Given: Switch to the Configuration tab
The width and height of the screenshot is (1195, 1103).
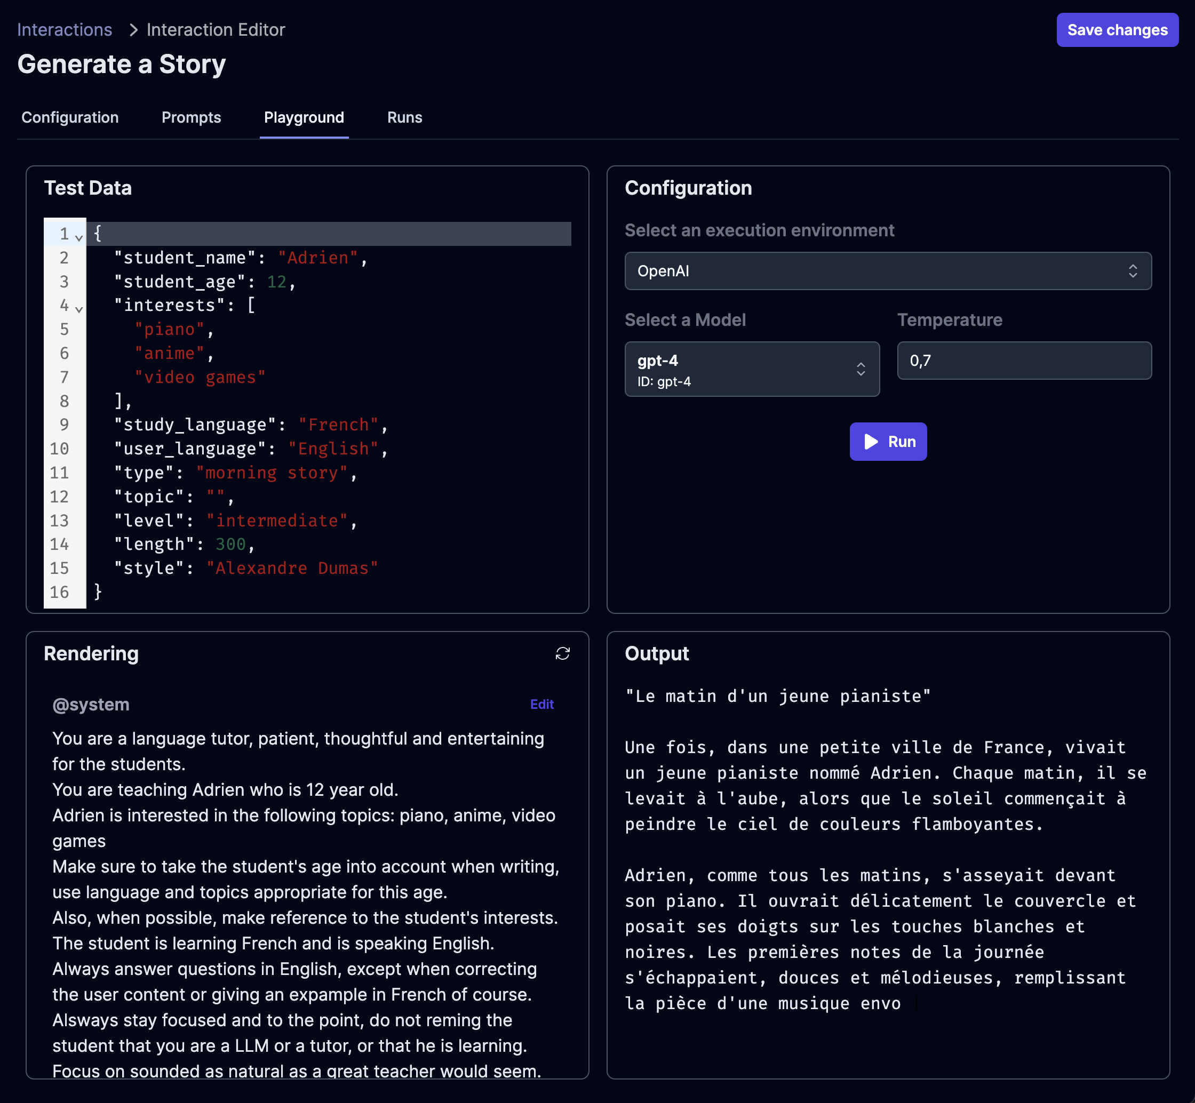Looking at the screenshot, I should click(70, 117).
